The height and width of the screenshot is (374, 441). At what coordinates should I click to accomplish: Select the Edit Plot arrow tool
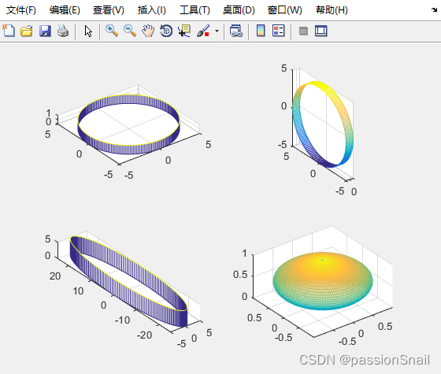coord(88,31)
